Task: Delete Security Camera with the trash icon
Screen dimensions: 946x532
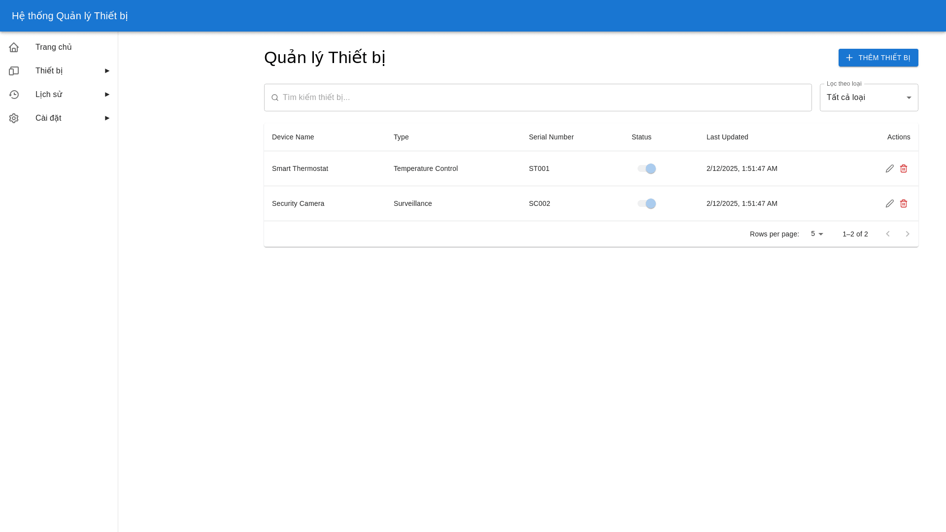Action: coord(904,203)
